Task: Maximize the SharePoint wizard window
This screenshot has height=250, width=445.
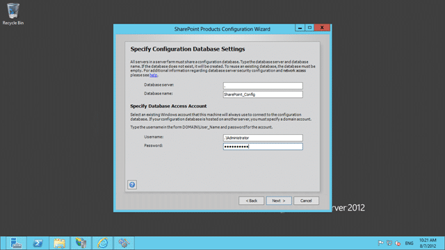Action: tap(309, 28)
